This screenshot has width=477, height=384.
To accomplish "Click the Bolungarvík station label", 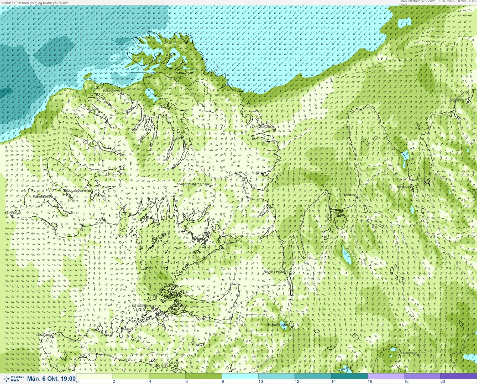I will (112, 91).
